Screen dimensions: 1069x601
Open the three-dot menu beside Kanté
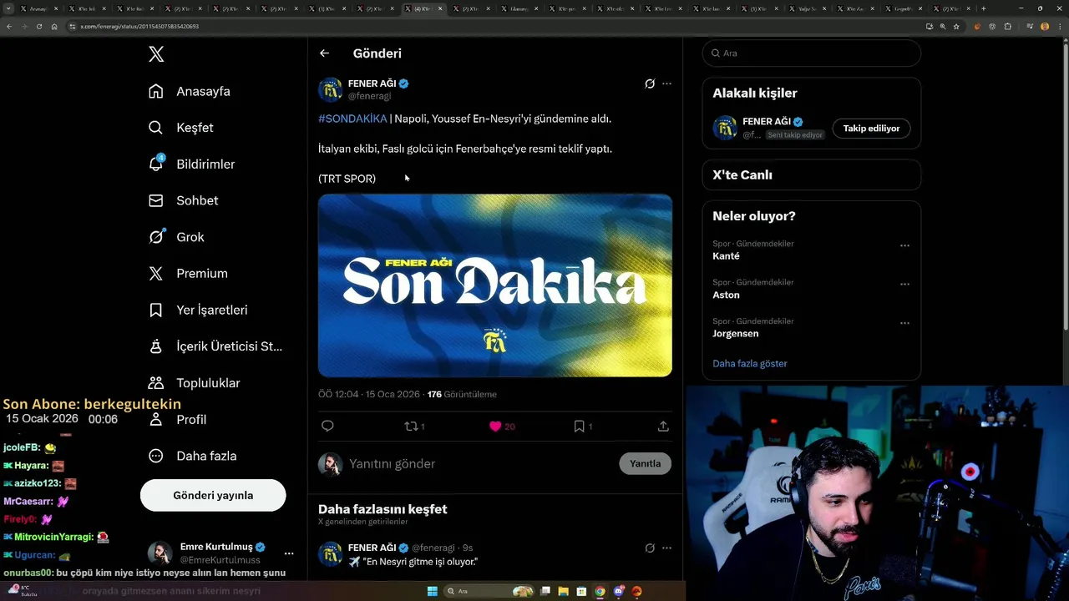[904, 246]
